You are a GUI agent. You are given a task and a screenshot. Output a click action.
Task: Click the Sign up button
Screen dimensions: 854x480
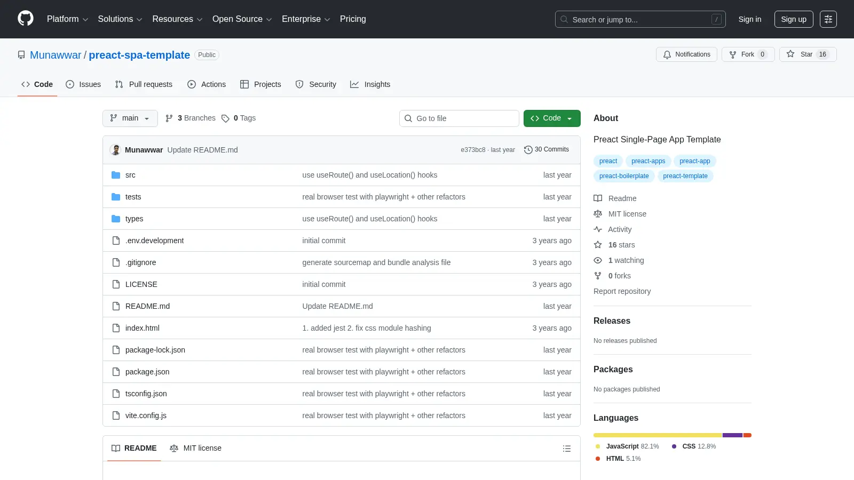click(794, 19)
